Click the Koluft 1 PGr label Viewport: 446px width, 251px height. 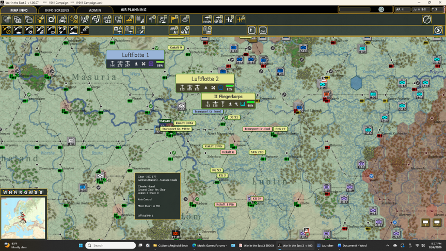coord(225,205)
